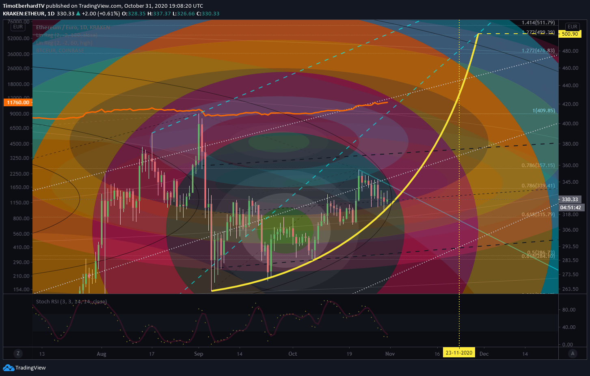
Task: Click the open value 328.35
Action: pyautogui.click(x=136, y=13)
